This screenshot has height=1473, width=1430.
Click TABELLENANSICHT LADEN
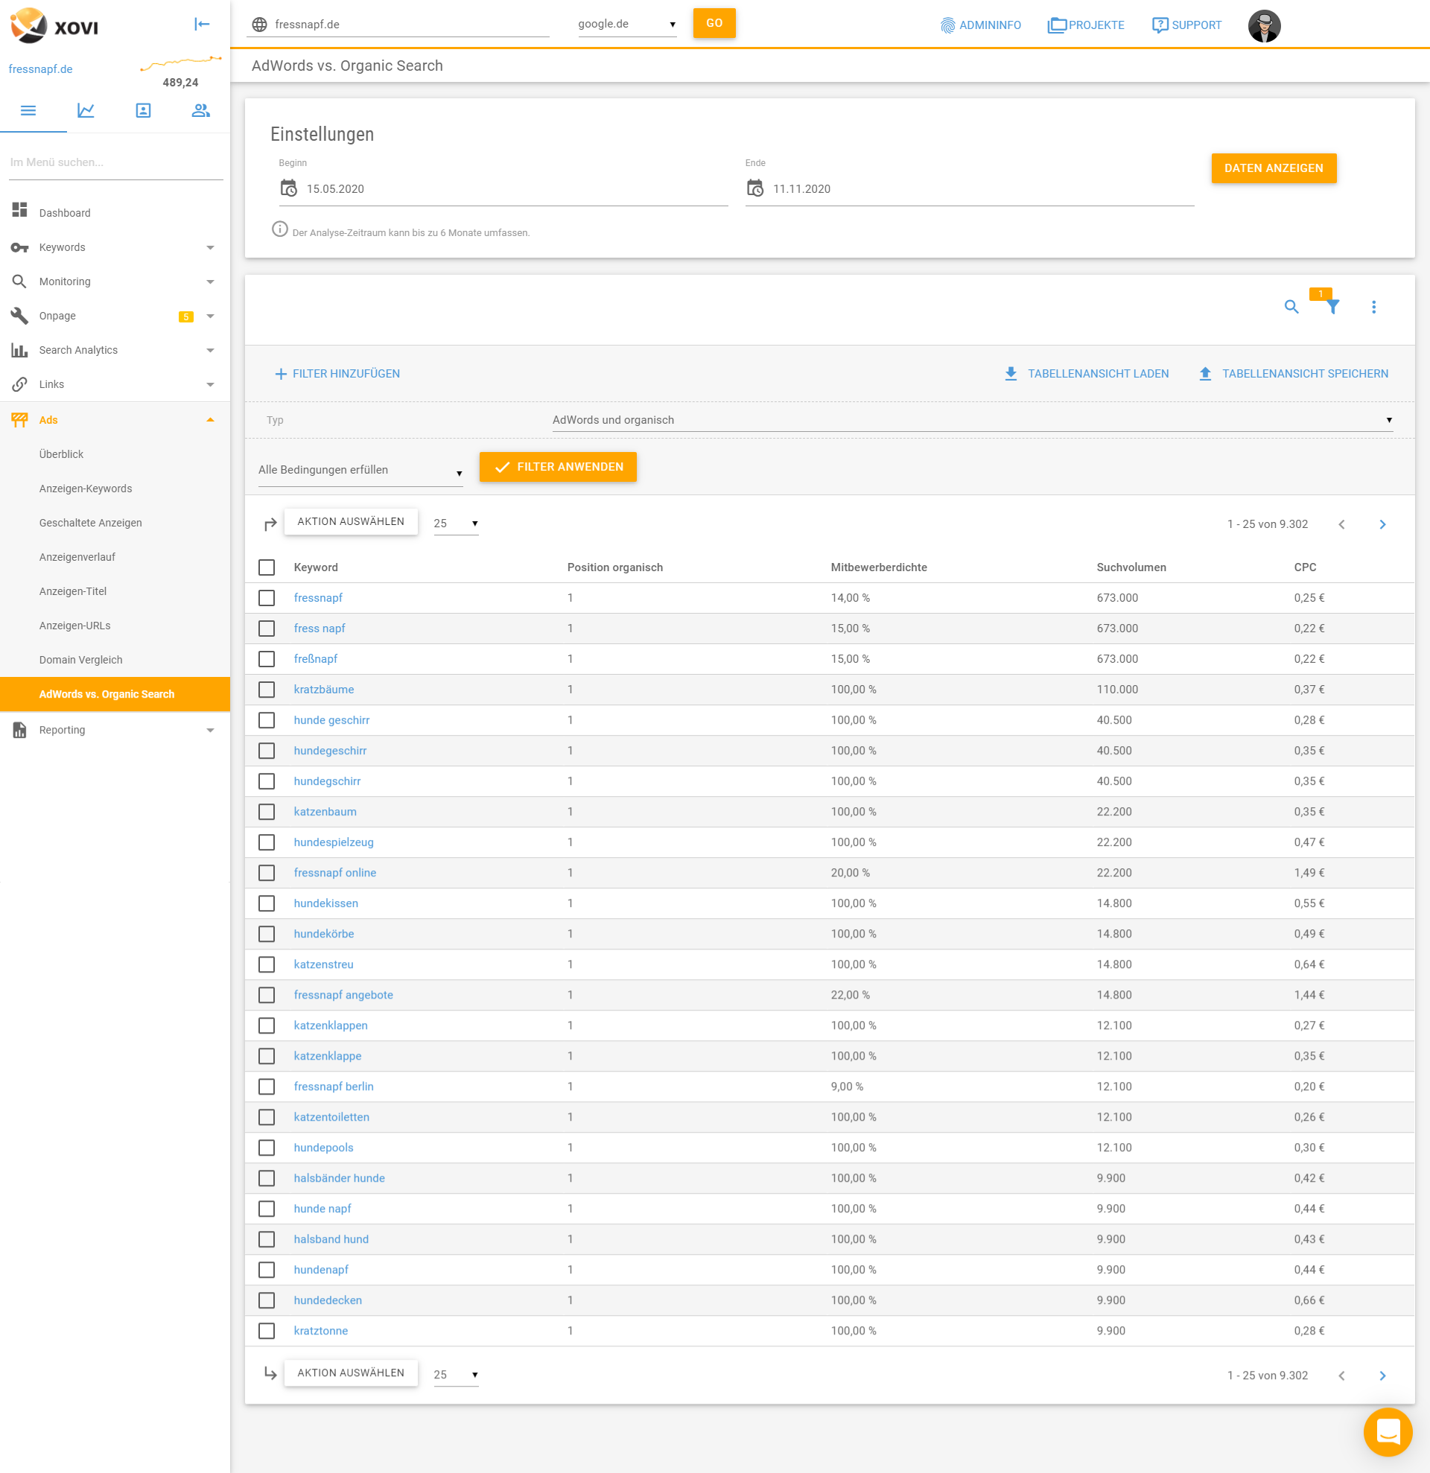(1087, 374)
